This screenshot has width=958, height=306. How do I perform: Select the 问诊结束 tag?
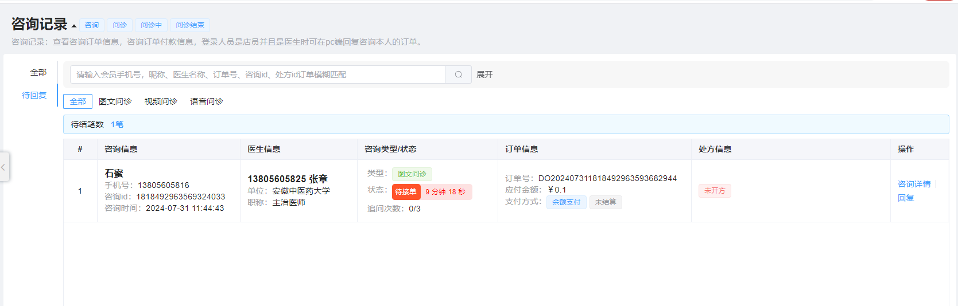tap(190, 25)
